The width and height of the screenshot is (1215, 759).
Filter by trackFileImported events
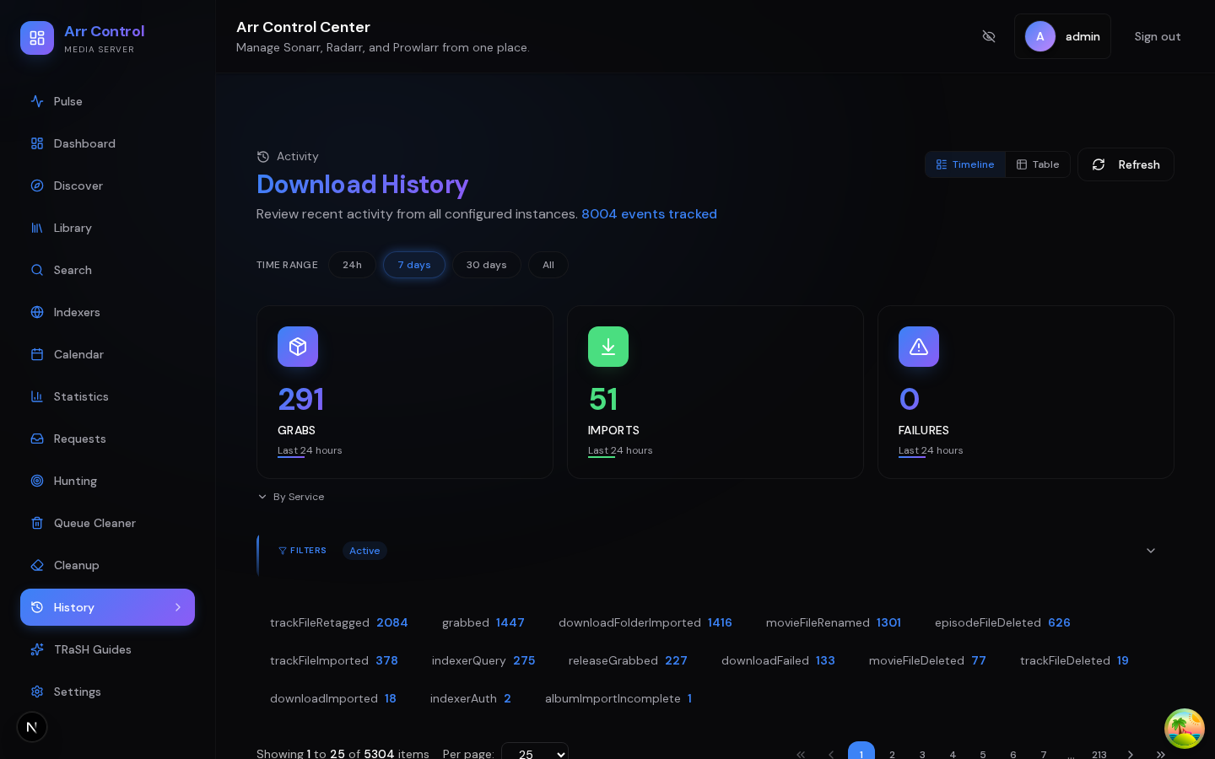pyautogui.click(x=334, y=660)
